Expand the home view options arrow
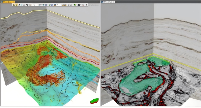This screenshot has height=108, width=201. (x=42, y=5)
